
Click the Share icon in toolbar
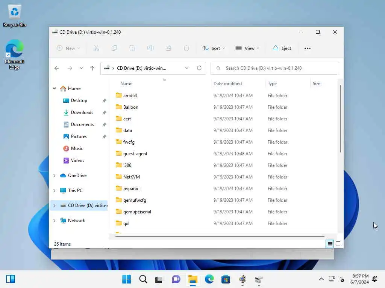(x=168, y=48)
